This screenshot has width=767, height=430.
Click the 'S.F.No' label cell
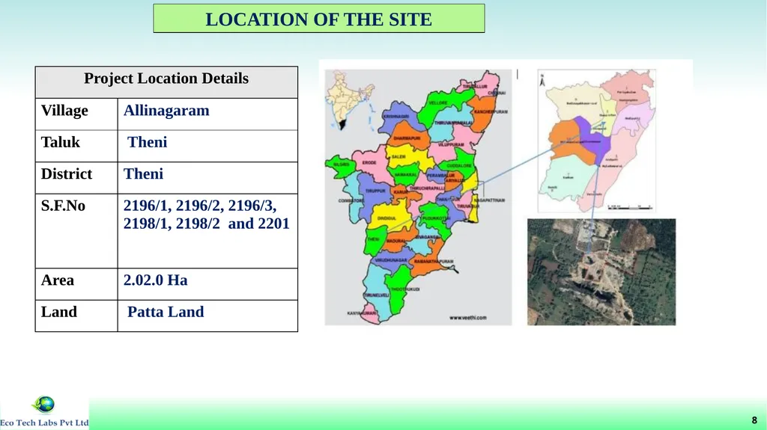point(76,230)
